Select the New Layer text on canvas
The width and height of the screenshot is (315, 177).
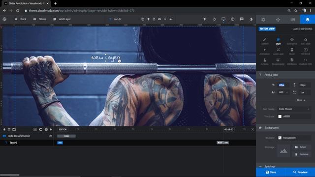106,58
